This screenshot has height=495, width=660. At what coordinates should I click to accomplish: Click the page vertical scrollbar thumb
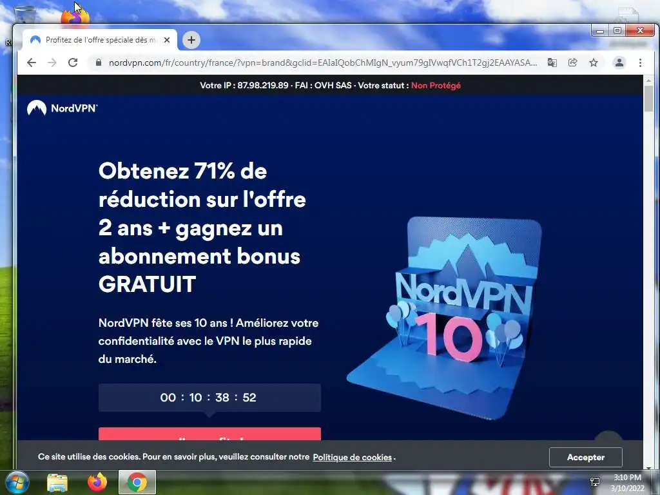pos(648,98)
